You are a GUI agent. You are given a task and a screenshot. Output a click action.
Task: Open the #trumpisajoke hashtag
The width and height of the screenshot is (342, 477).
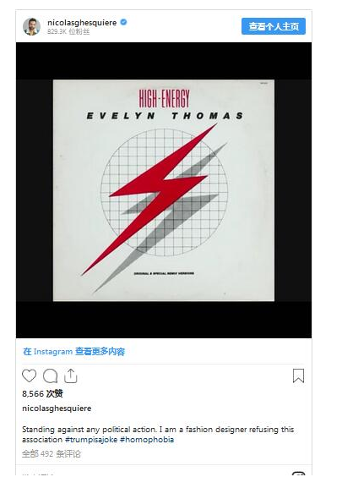[x=91, y=440]
